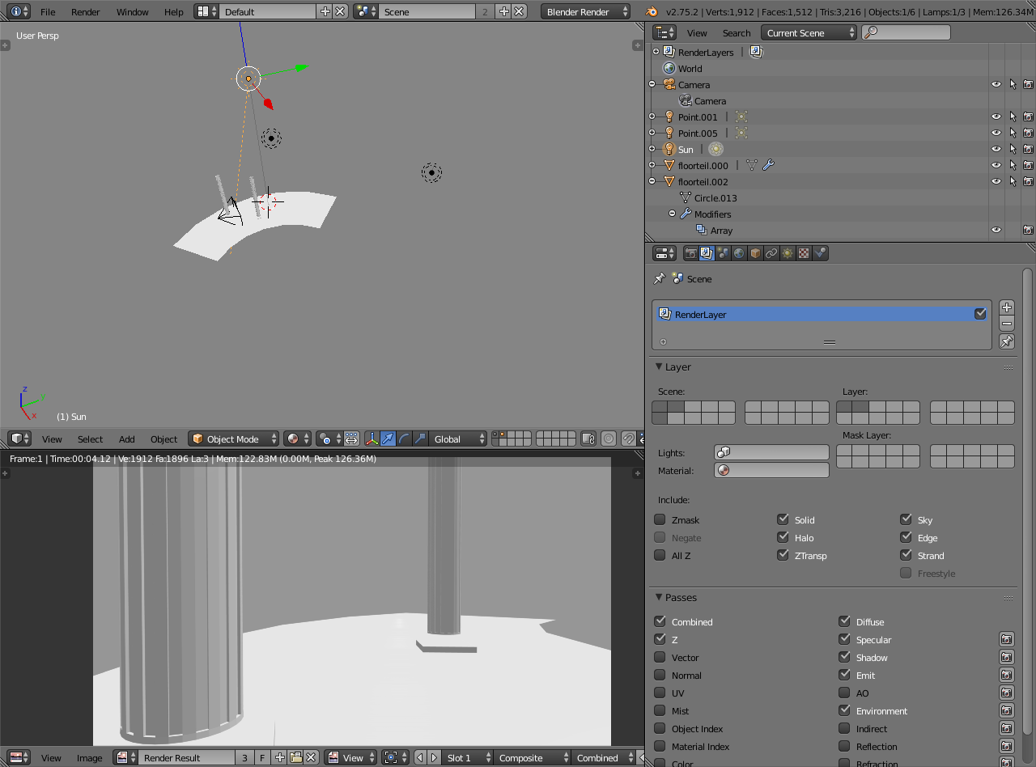This screenshot has width=1036, height=767.
Task: Open the Search menu in outliner header
Action: (x=737, y=32)
